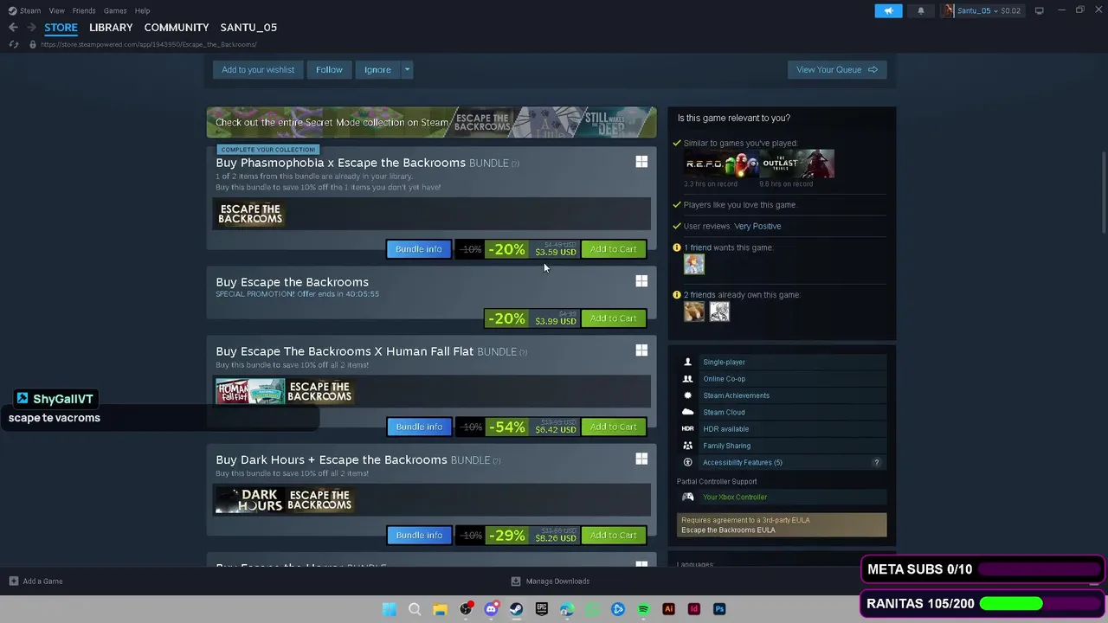Go back with the left arrow

pos(13,28)
